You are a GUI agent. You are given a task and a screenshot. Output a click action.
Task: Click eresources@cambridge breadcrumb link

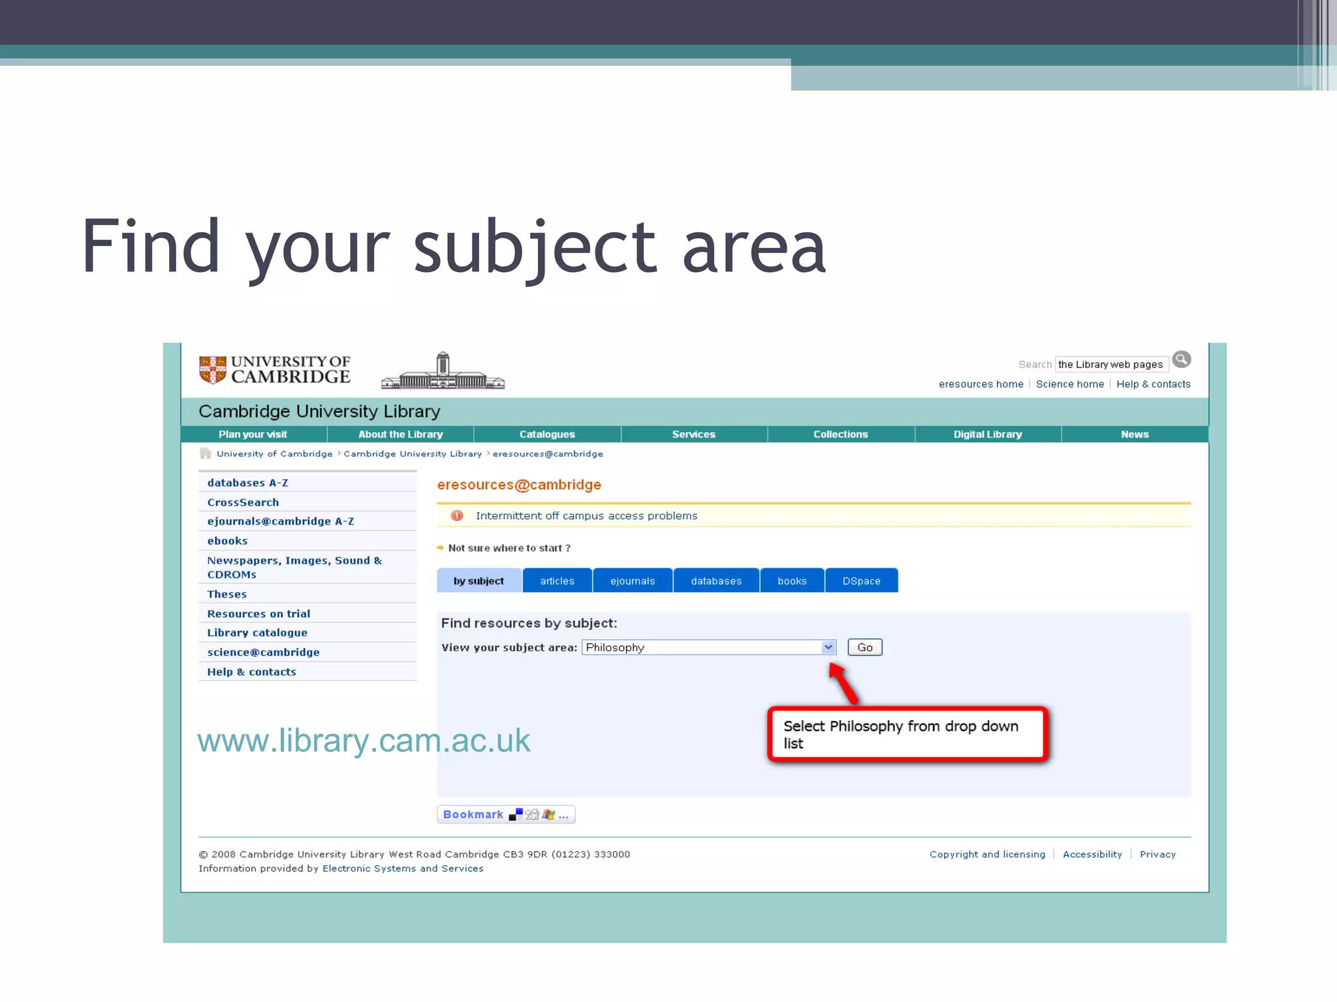pyautogui.click(x=548, y=454)
